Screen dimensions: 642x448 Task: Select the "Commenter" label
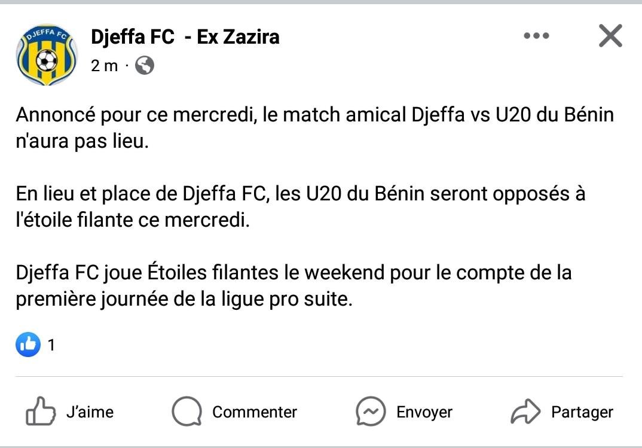coord(255,412)
